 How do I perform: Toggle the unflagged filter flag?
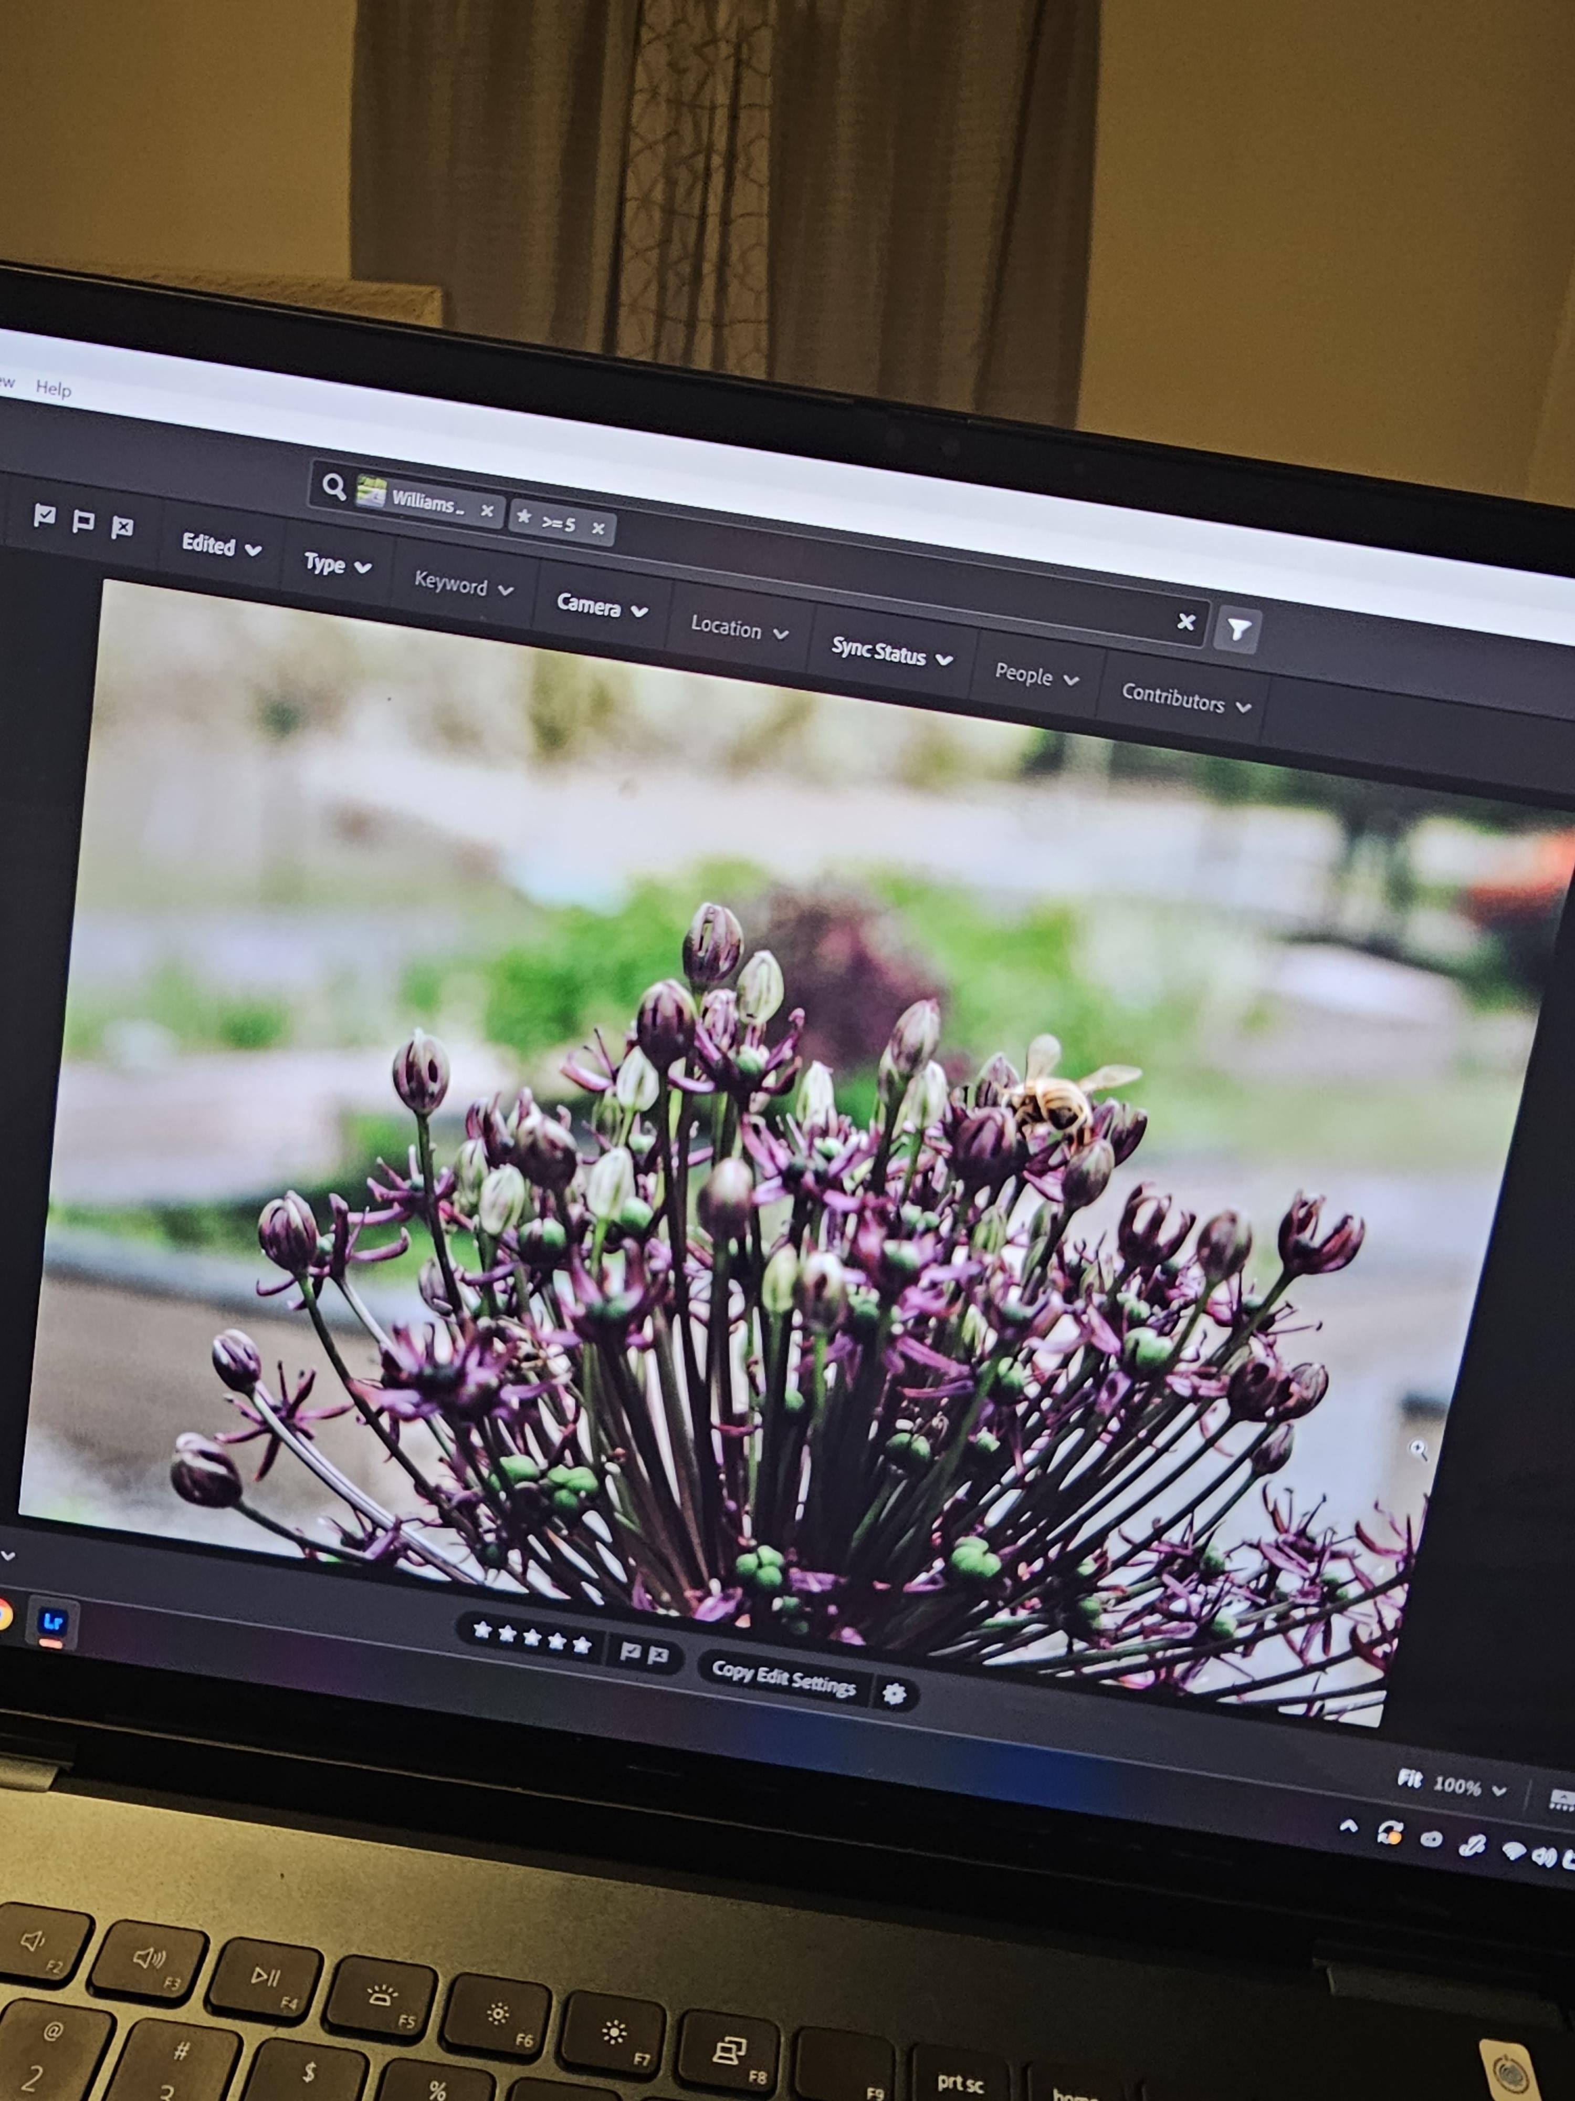(x=83, y=522)
